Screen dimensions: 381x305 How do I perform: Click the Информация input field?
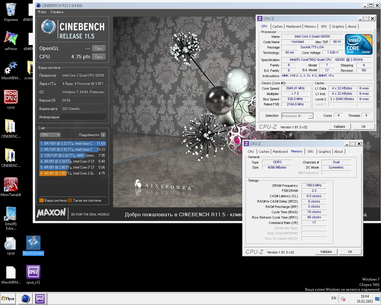[x=83, y=117]
